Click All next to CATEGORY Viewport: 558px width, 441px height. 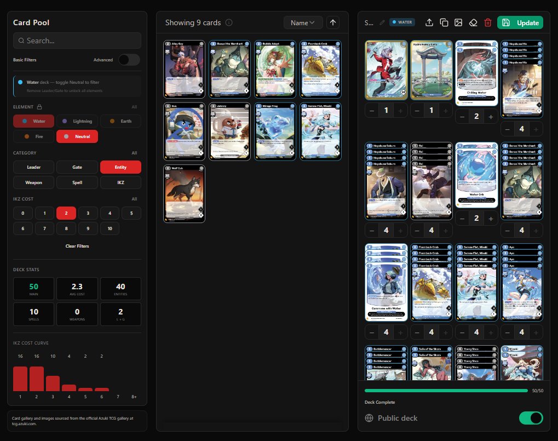[x=134, y=153]
